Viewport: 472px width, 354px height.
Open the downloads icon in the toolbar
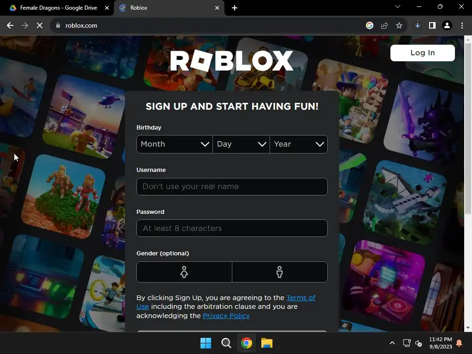(418, 26)
